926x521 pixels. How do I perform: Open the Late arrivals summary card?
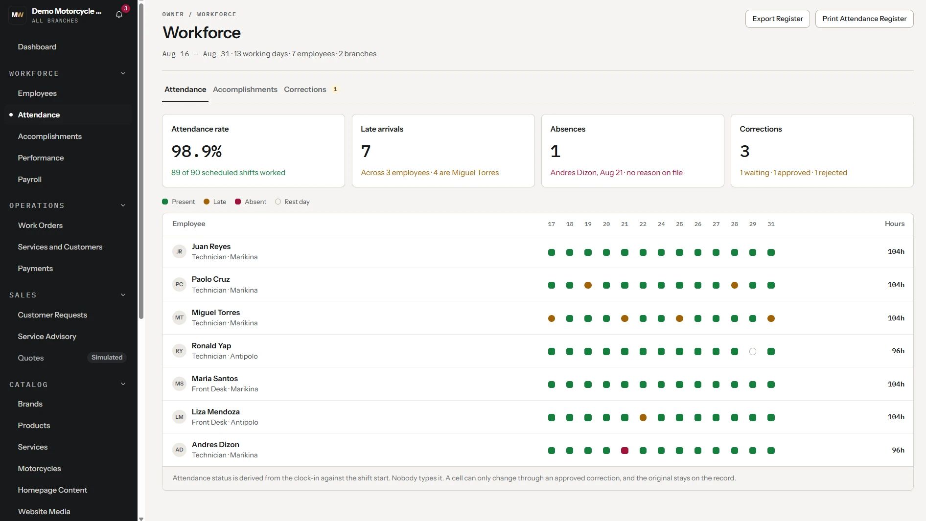point(443,151)
